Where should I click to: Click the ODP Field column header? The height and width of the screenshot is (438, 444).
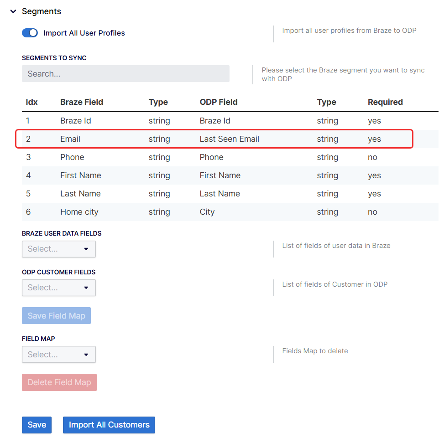pyautogui.click(x=219, y=102)
